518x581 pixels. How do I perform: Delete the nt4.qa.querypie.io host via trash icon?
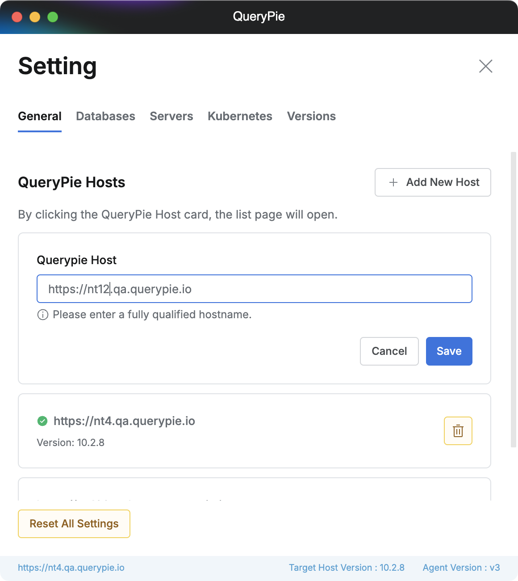(x=458, y=431)
